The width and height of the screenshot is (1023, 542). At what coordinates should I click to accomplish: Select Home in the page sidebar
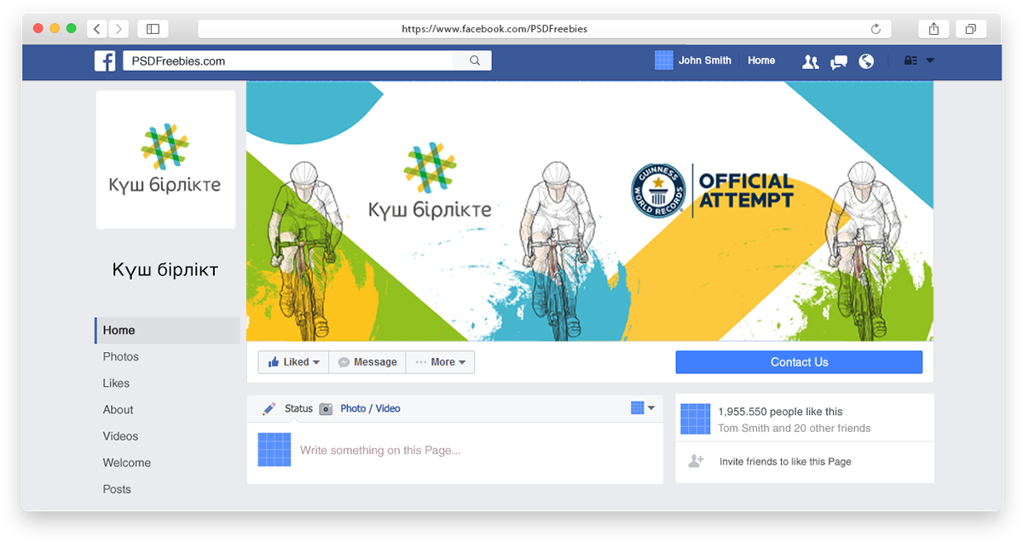pos(167,331)
